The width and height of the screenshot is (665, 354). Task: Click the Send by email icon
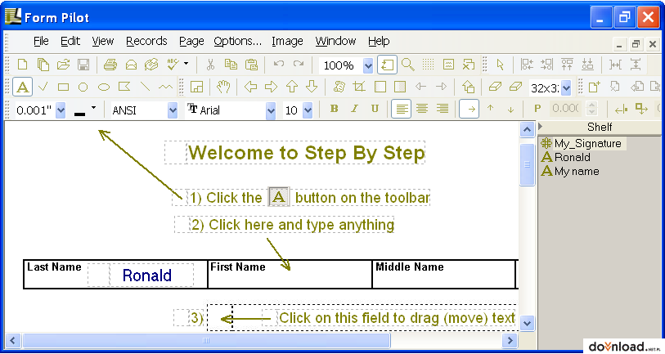coord(131,65)
